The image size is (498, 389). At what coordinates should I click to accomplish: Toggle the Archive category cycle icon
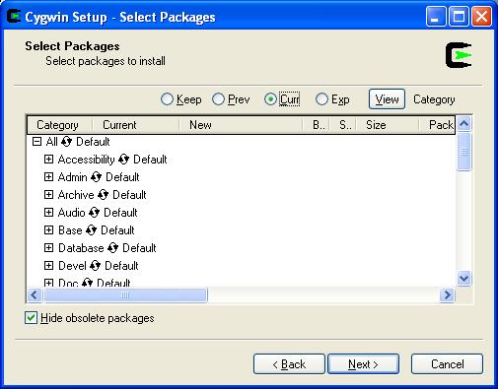(x=103, y=195)
